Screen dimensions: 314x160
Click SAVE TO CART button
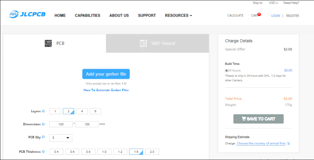(258, 119)
